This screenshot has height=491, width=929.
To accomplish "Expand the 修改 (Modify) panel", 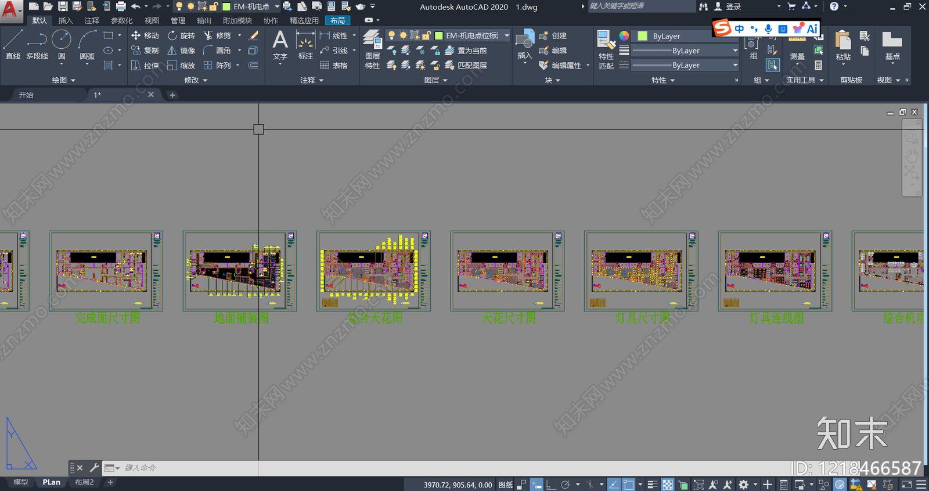I will click(196, 80).
